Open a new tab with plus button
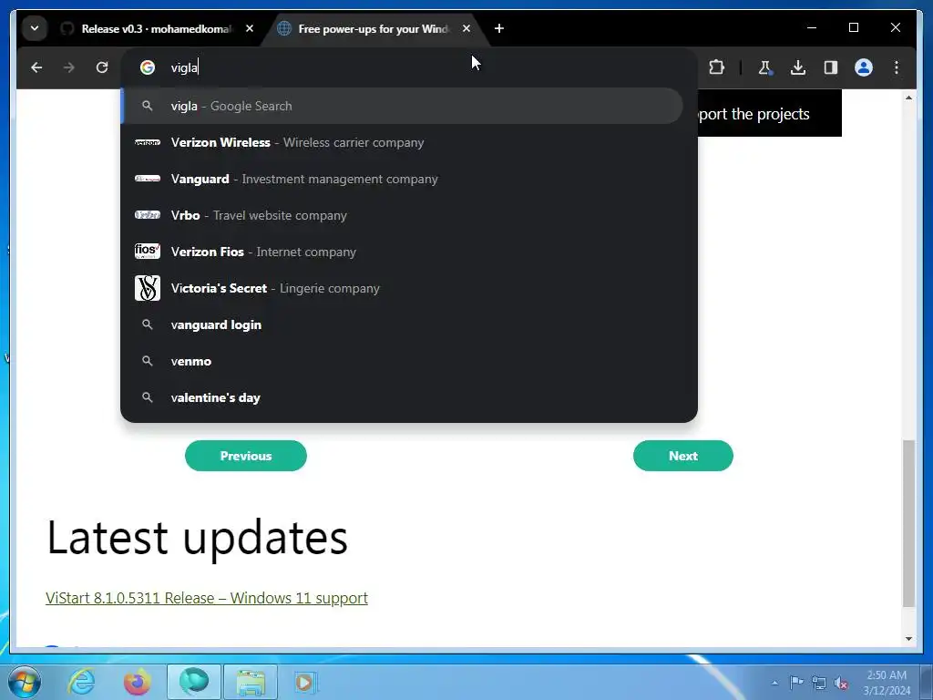 pyautogui.click(x=499, y=28)
